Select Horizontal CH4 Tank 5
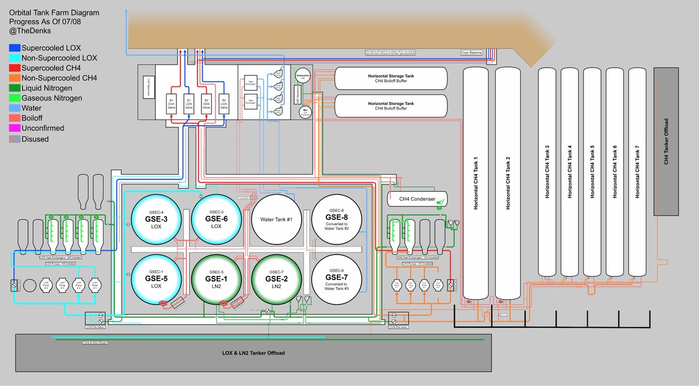699x386 pixels. (x=592, y=172)
